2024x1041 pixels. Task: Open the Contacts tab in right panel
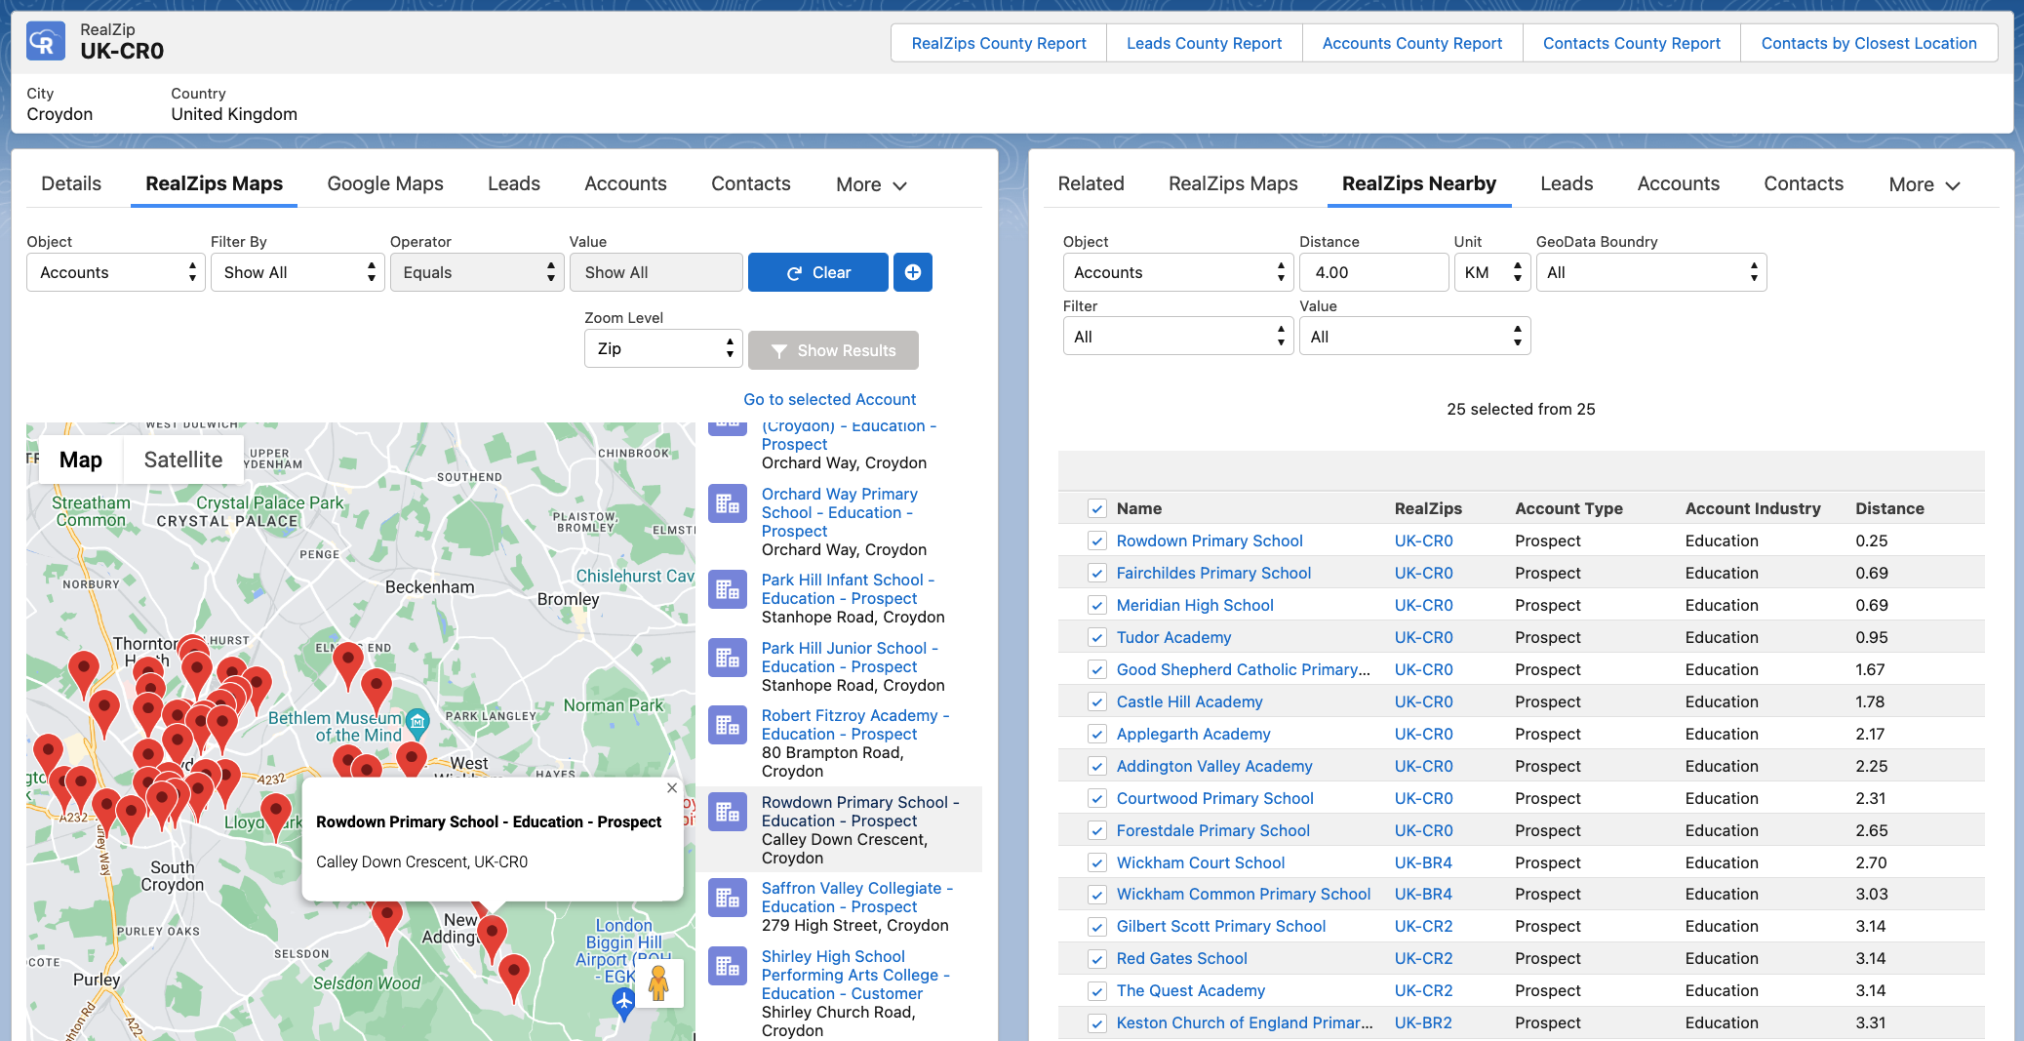tap(1804, 183)
